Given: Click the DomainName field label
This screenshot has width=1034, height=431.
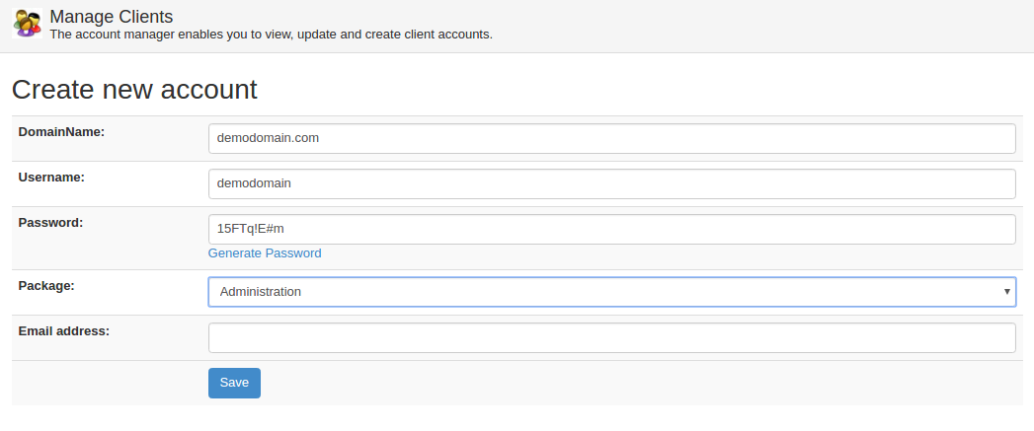Looking at the screenshot, I should coord(61,132).
